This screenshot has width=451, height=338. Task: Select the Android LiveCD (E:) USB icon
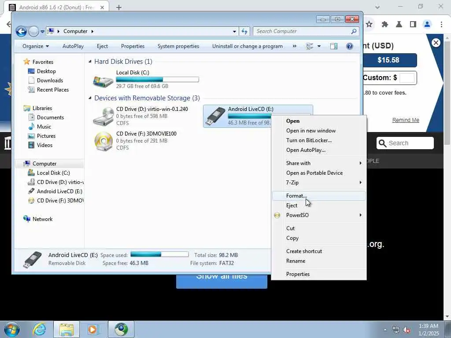click(x=216, y=116)
